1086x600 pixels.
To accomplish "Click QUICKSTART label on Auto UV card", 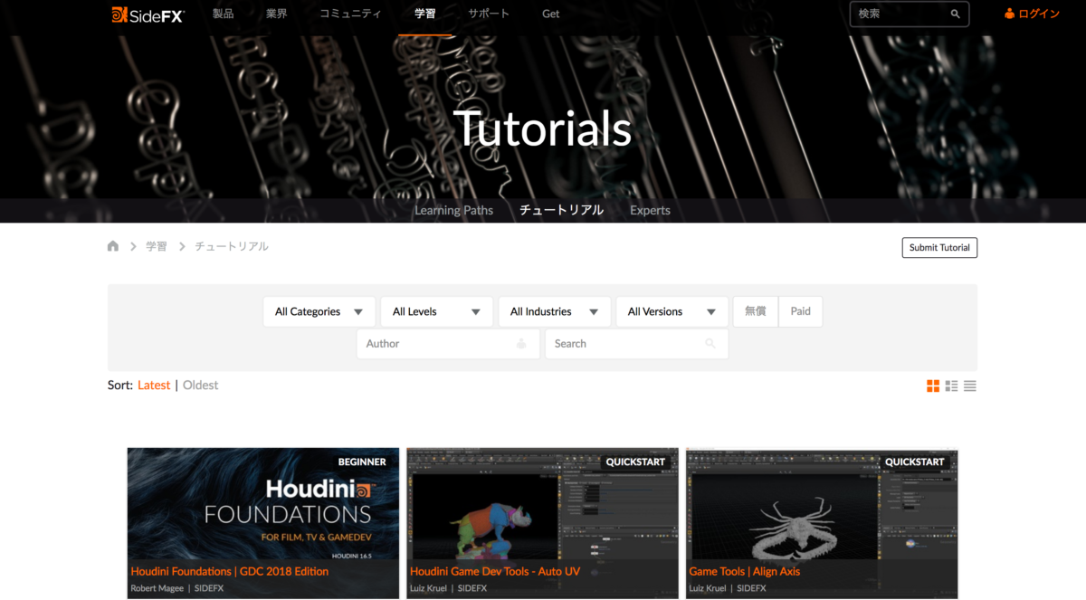I will click(x=635, y=462).
